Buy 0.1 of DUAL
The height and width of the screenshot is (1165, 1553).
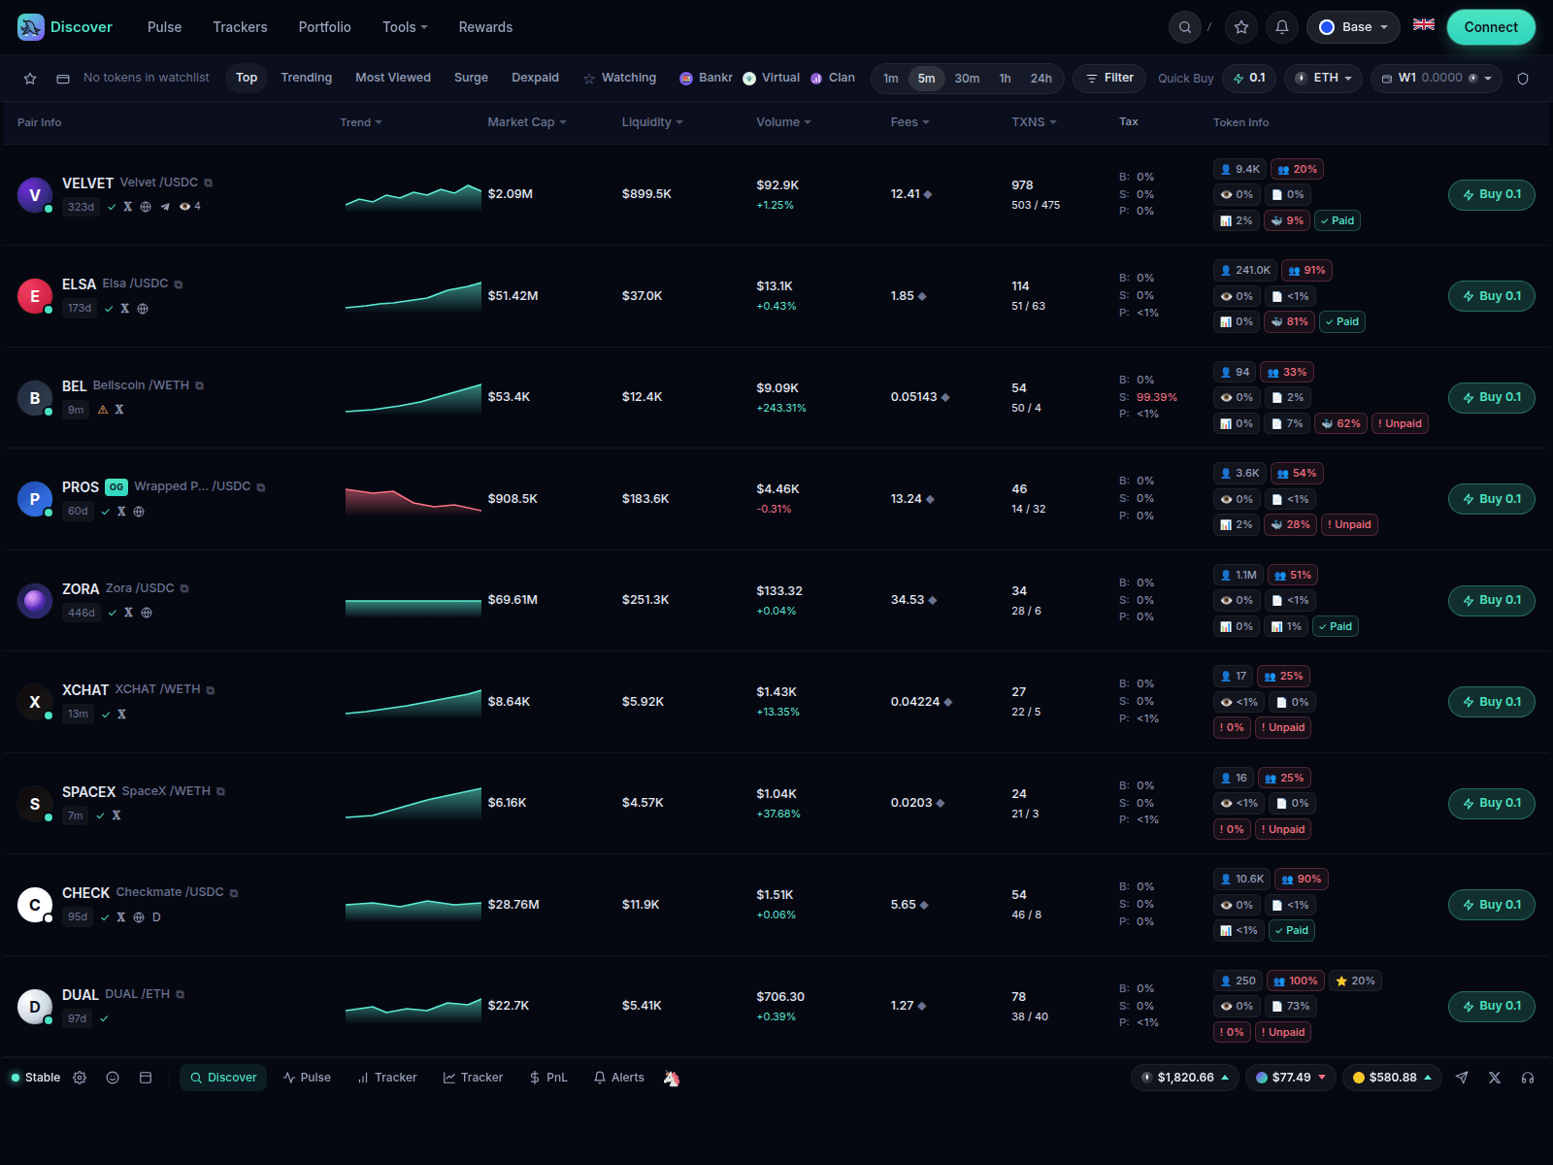[x=1492, y=1007]
